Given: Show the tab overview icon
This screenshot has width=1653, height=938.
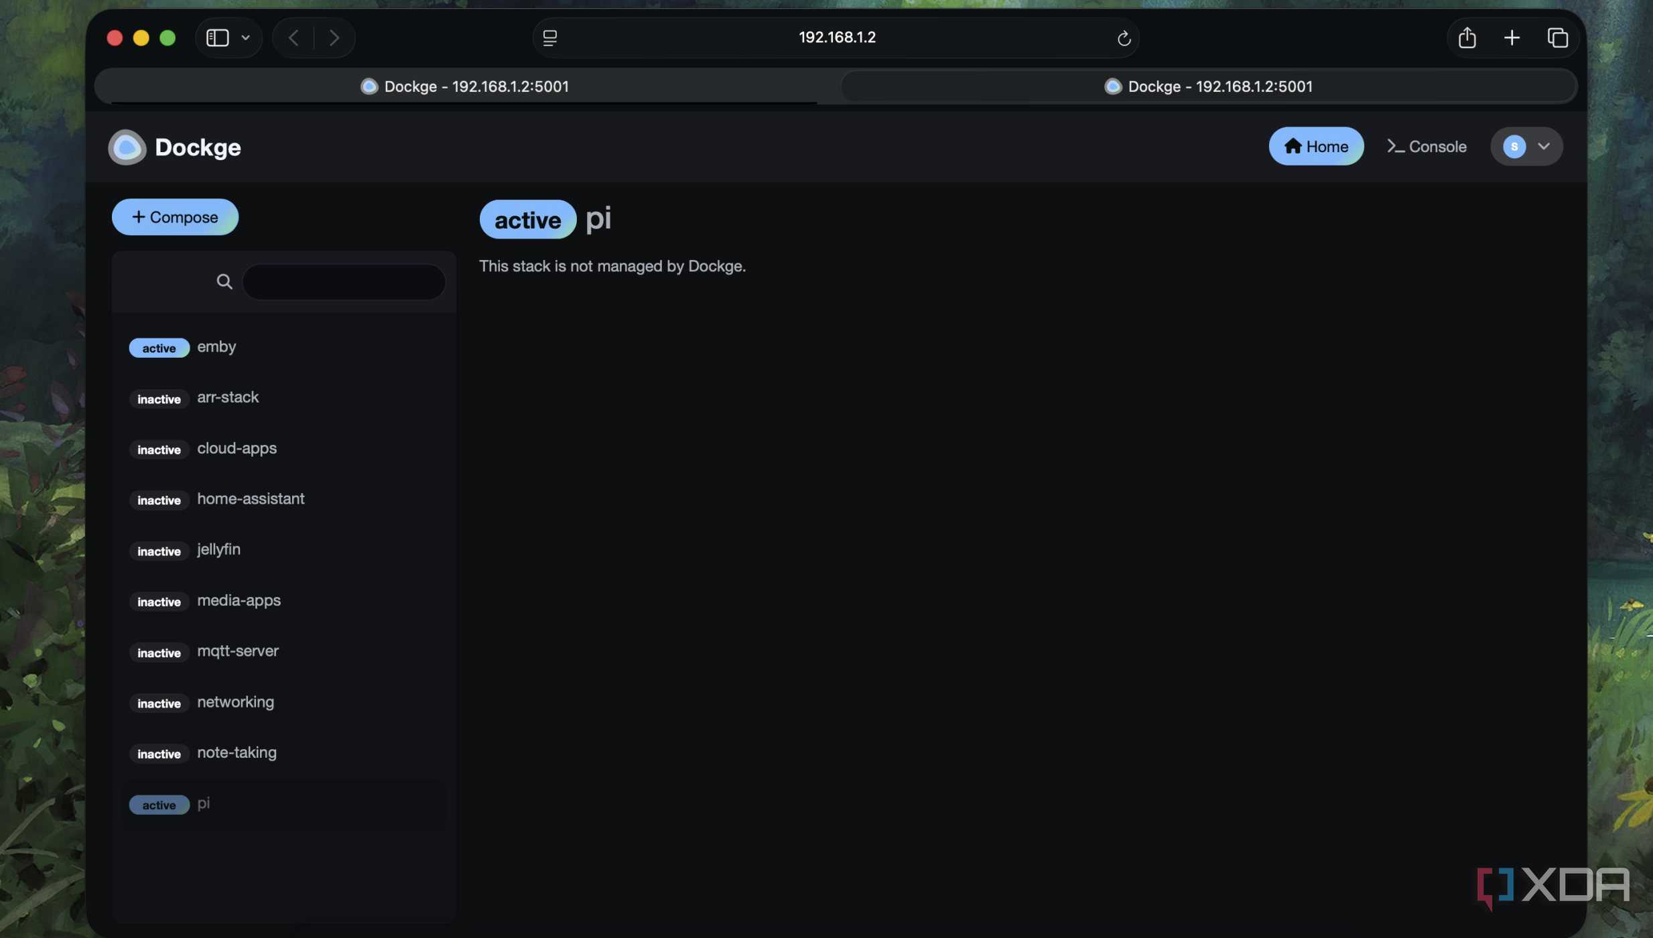Looking at the screenshot, I should pos(1557,38).
